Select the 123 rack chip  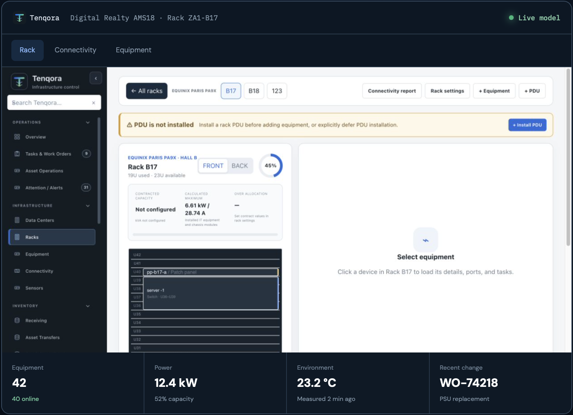(277, 91)
